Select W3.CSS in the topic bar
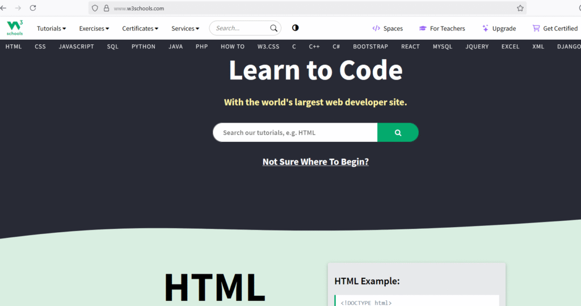 [268, 47]
